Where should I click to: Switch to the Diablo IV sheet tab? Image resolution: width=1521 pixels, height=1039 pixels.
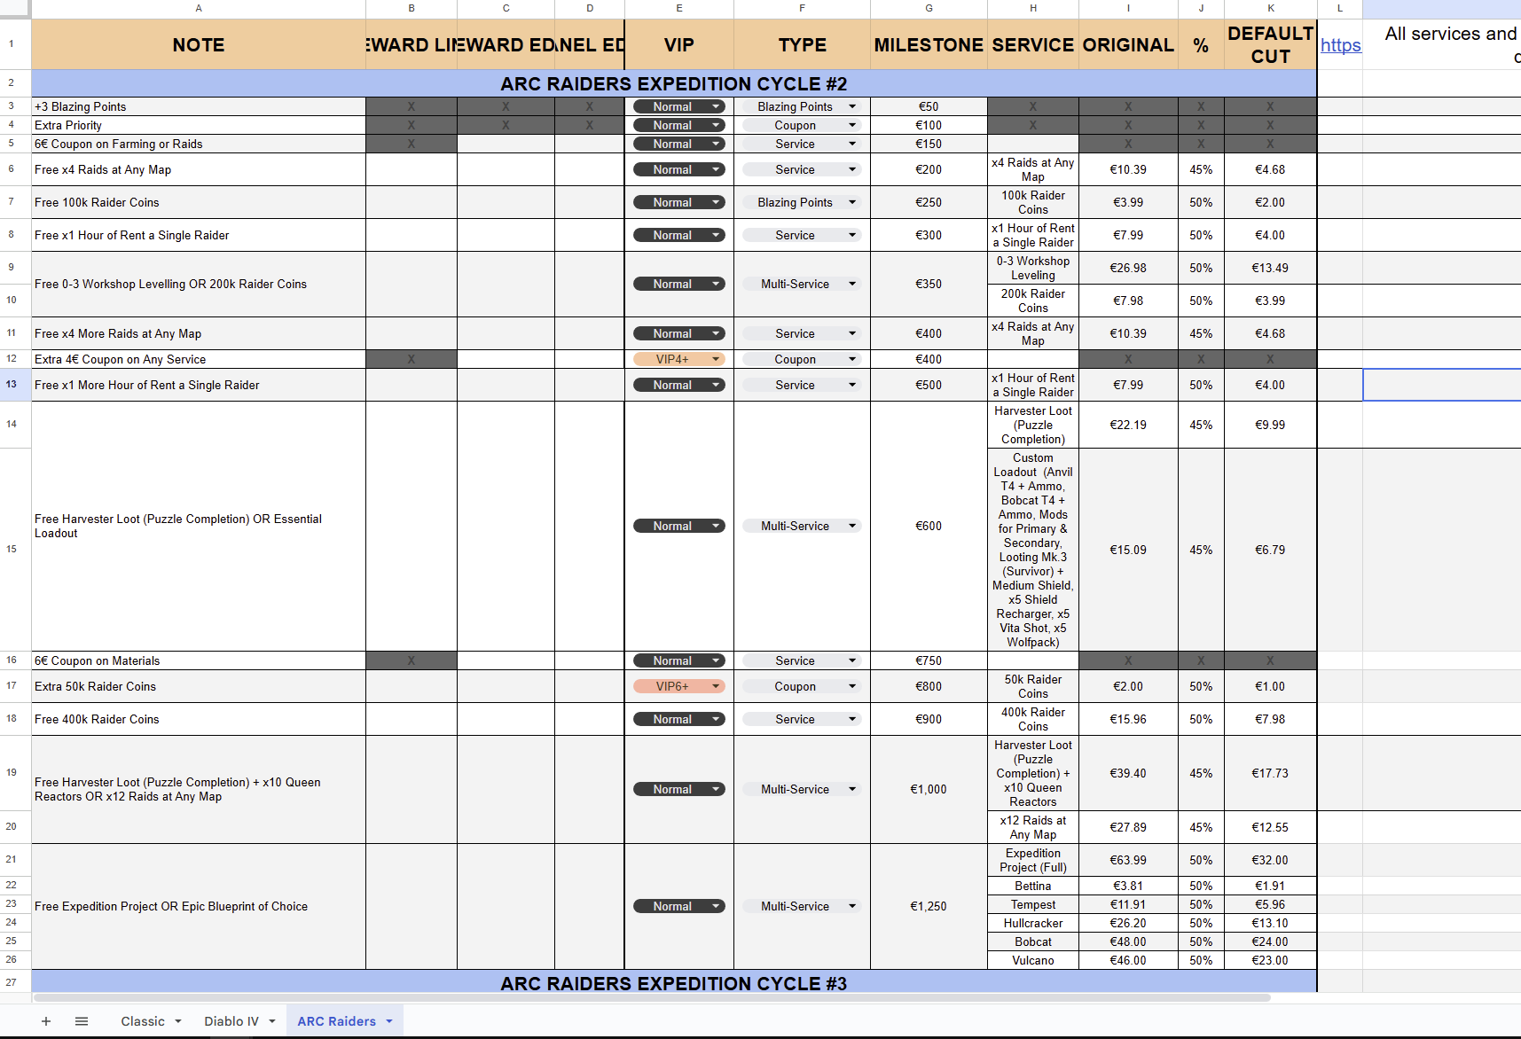(x=231, y=1021)
